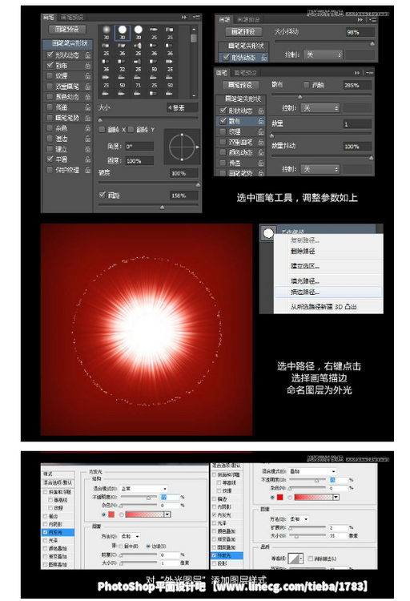Open panel menu icon of 285% scatter panel
Image resolution: width=410 pixels, height=601 pixels.
tap(369, 72)
